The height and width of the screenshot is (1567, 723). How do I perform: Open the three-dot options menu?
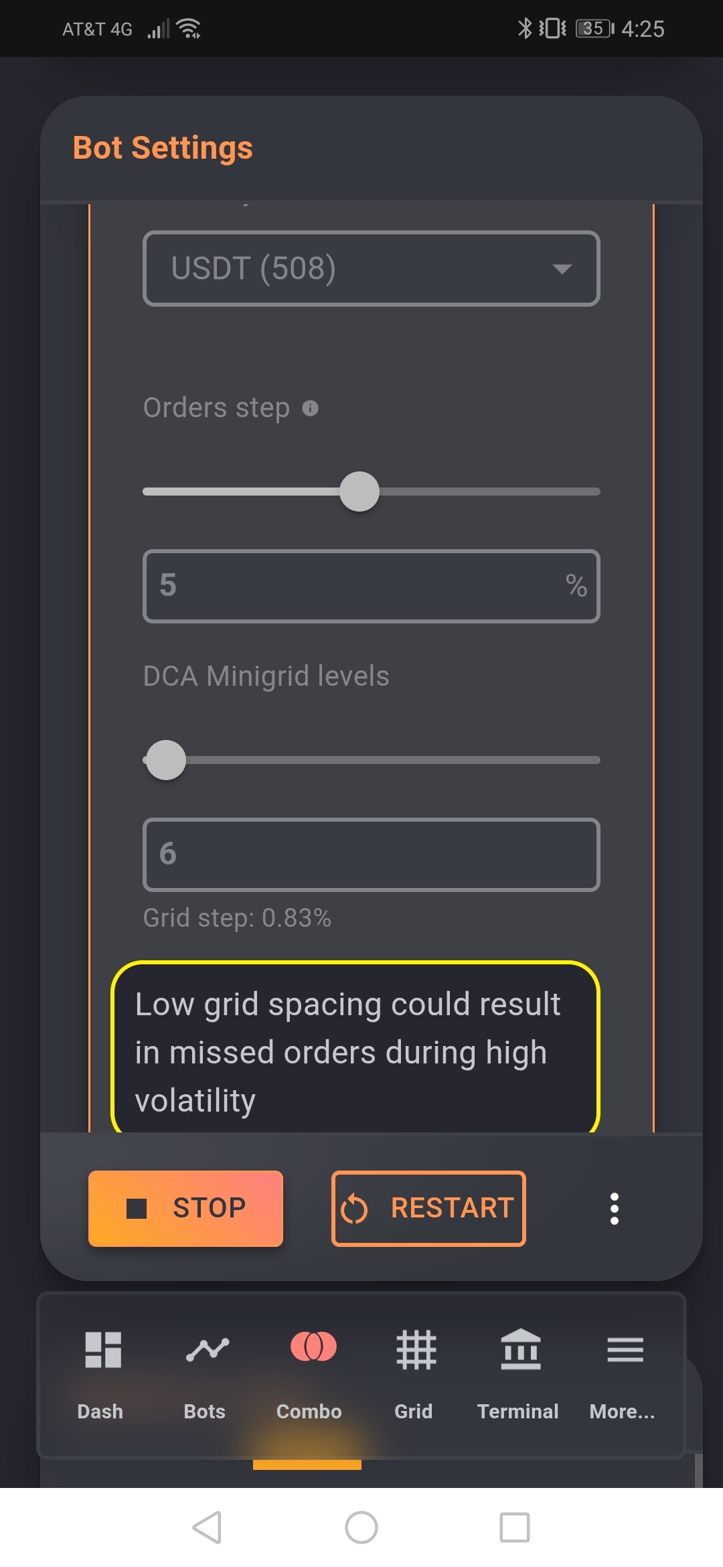pos(615,1209)
